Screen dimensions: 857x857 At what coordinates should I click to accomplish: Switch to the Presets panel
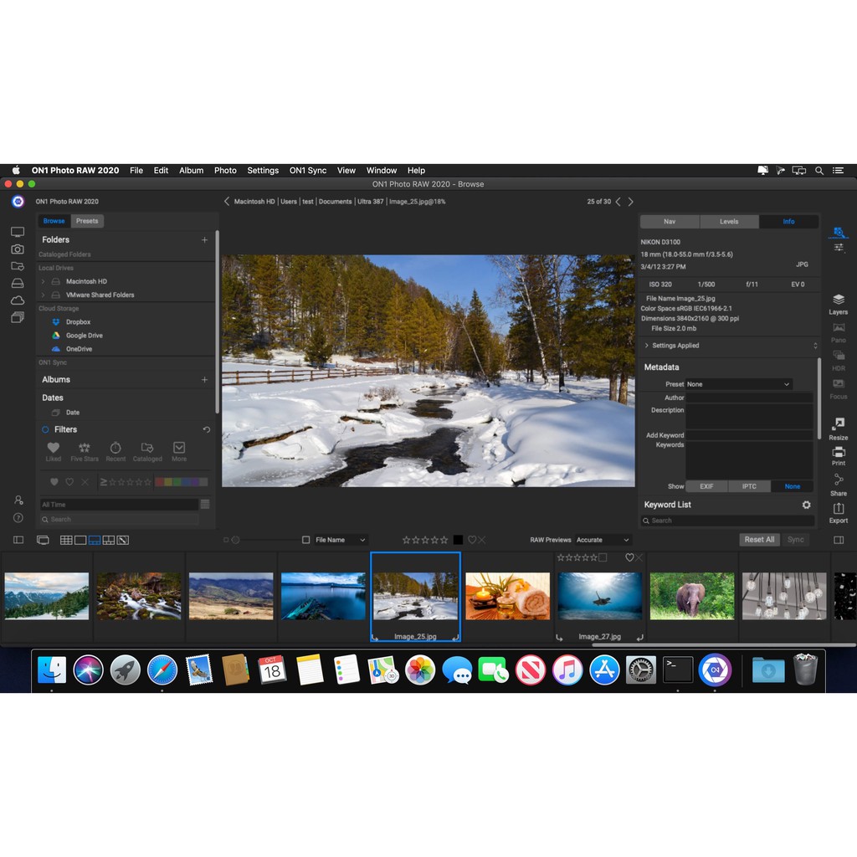coord(87,221)
